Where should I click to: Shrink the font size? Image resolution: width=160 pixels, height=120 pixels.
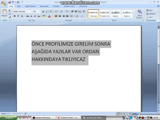[47, 12]
